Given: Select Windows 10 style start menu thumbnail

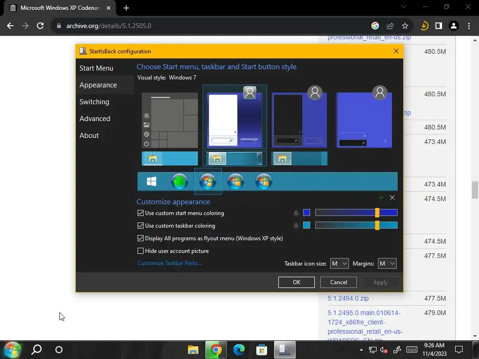Looking at the screenshot, I should pyautogui.click(x=170, y=120).
